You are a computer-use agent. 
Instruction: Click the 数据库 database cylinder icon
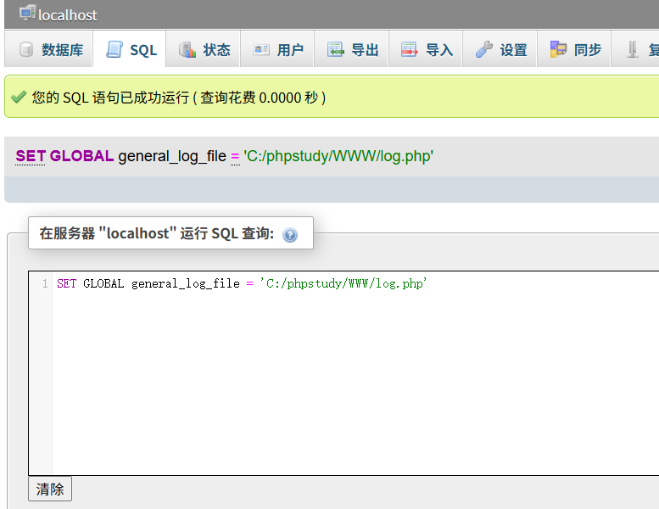[x=26, y=50]
